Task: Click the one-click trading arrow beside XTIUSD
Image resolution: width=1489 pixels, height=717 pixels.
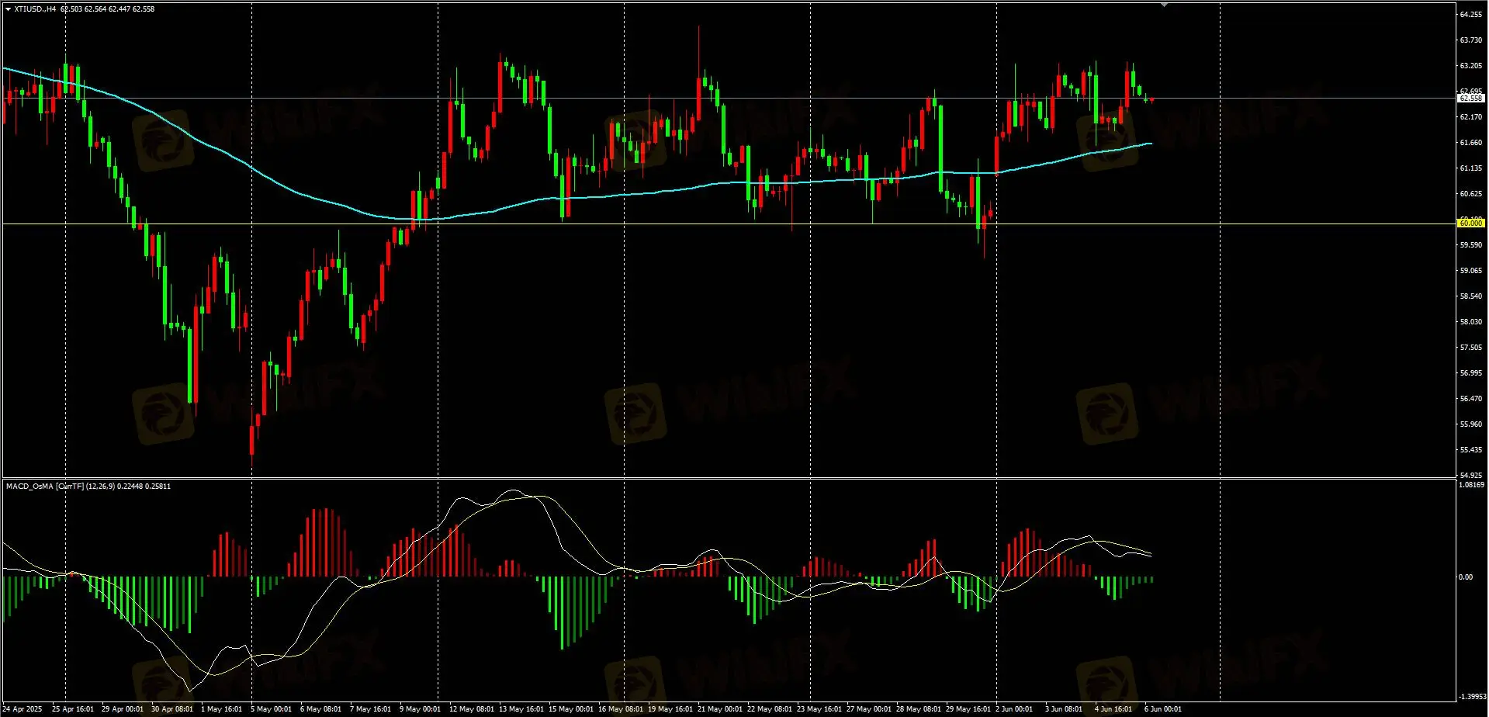Action: [8, 9]
